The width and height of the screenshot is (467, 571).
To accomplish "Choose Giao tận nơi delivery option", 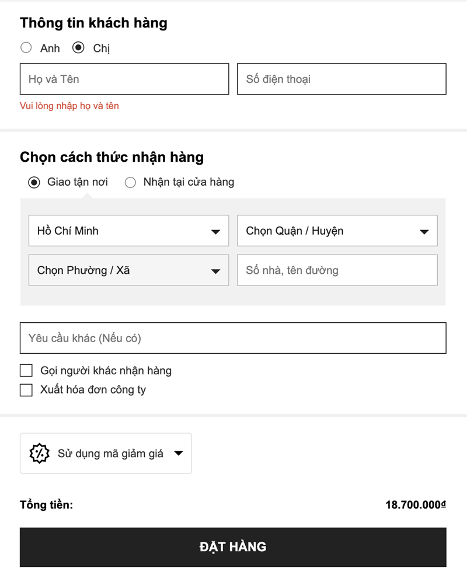I will pyautogui.click(x=34, y=182).
